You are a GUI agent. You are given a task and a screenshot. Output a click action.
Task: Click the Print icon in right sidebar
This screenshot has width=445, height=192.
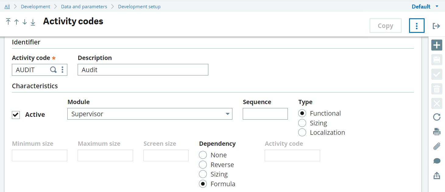(436, 132)
